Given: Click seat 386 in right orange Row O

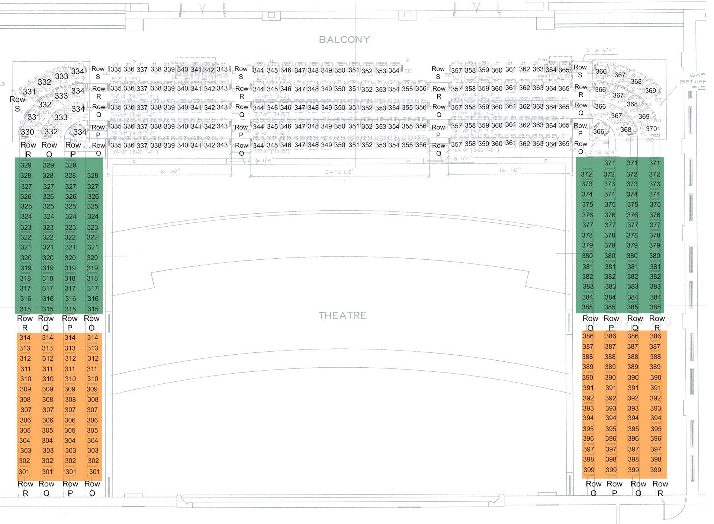Looking at the screenshot, I should (x=588, y=336).
